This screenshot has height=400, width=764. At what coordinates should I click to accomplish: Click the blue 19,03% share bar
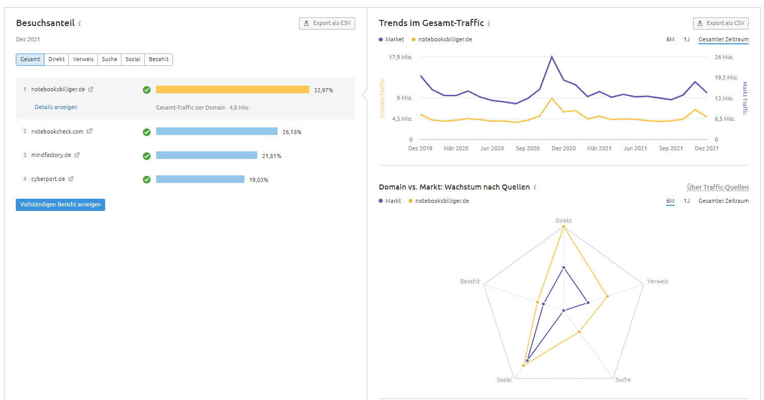coord(200,179)
